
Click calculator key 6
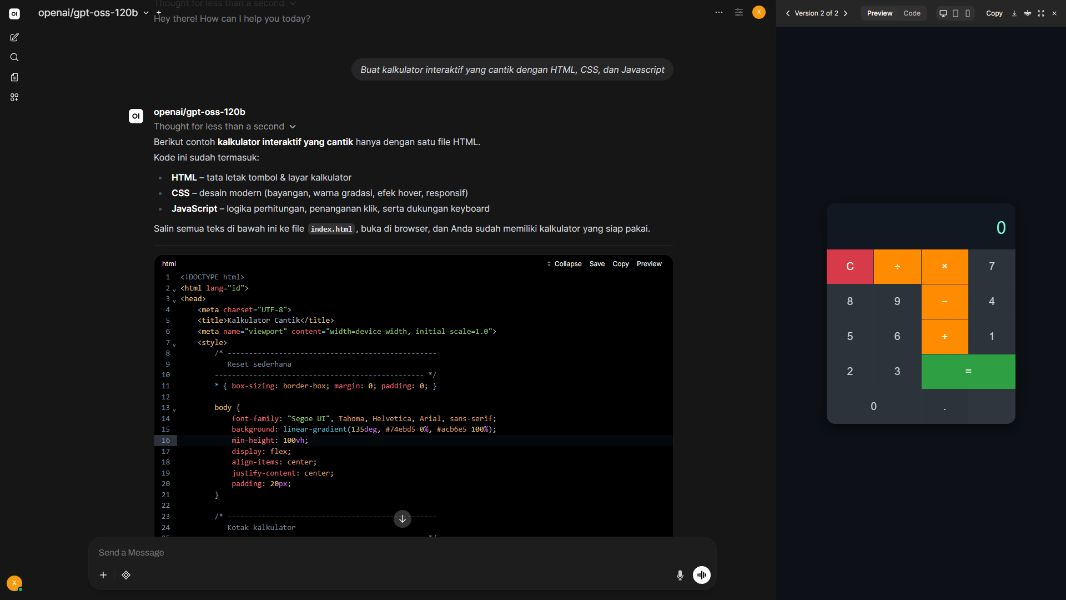click(x=897, y=337)
